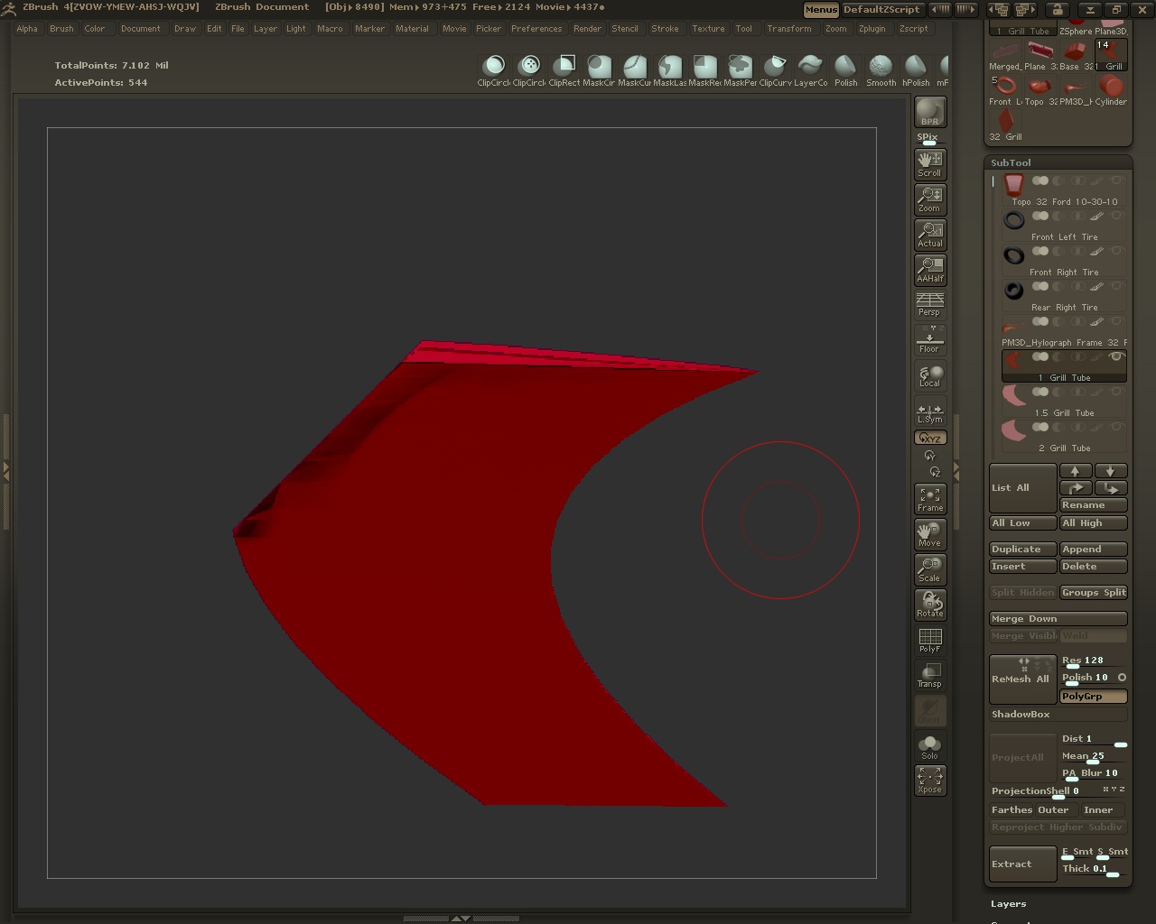
Task: Collapse the SubTool panel header
Action: pyautogui.click(x=1011, y=162)
